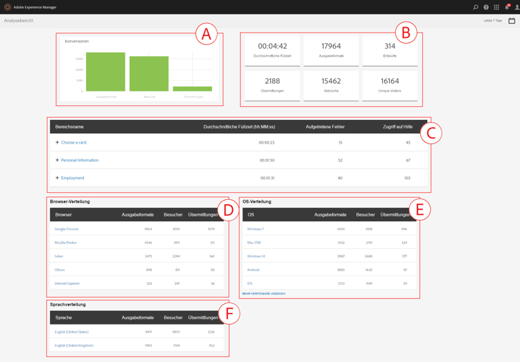Open the Windows 7 OS link
The image size is (520, 362).
[x=255, y=229]
